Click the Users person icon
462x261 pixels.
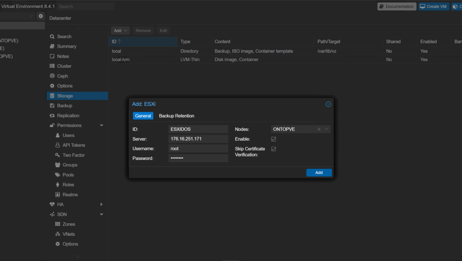pyautogui.click(x=58, y=135)
